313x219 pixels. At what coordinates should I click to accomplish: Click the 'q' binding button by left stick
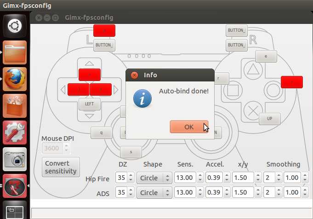102,133
